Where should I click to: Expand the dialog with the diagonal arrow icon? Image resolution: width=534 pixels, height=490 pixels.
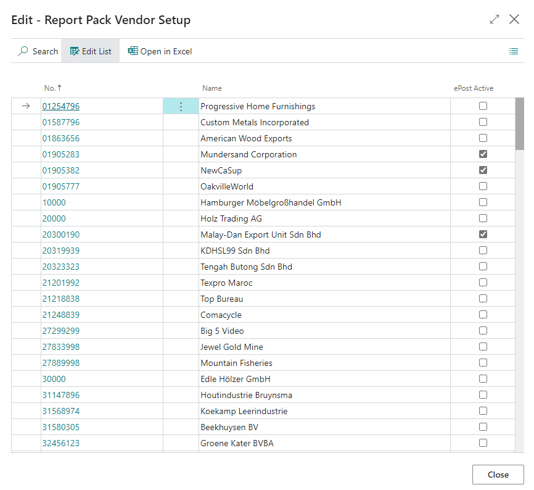[x=494, y=19]
